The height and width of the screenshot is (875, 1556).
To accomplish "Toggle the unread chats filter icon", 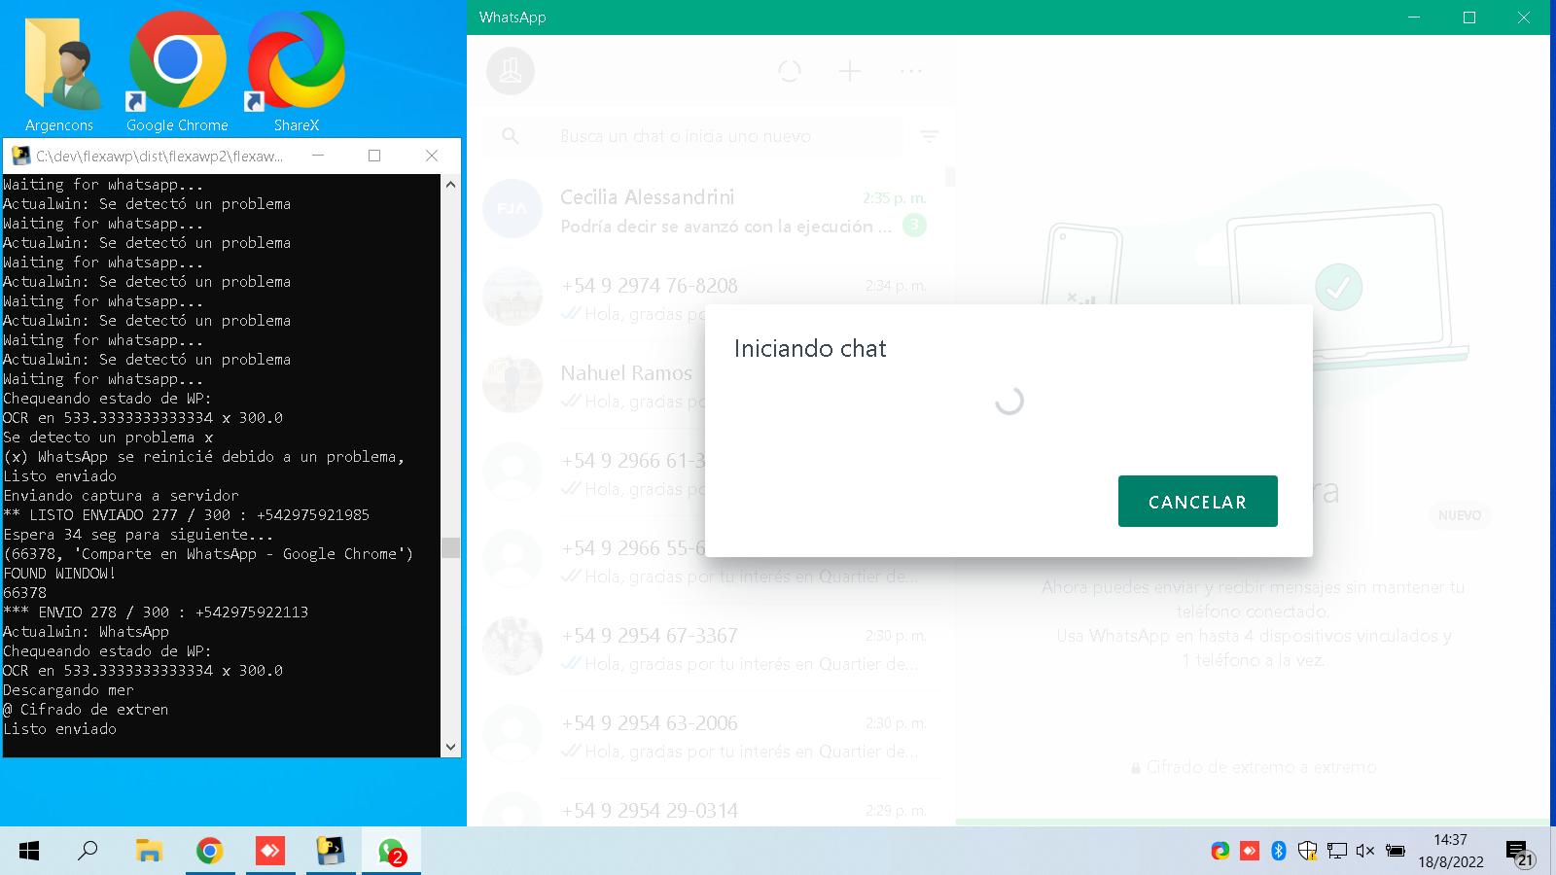I will (930, 137).
